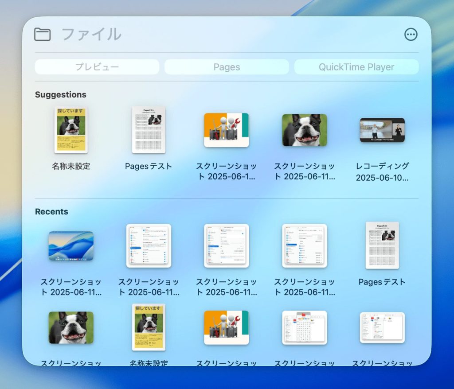This screenshot has height=389, width=454.
Task: Open the Finder screenshot showing an icon grid
Action: [x=305, y=328]
